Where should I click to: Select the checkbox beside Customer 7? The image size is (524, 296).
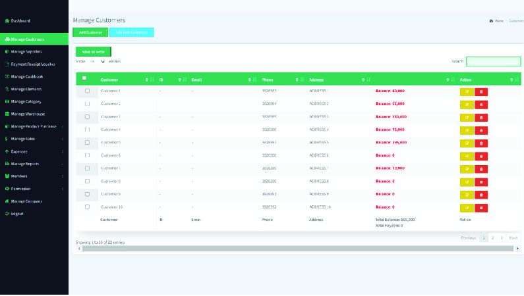tap(87, 168)
